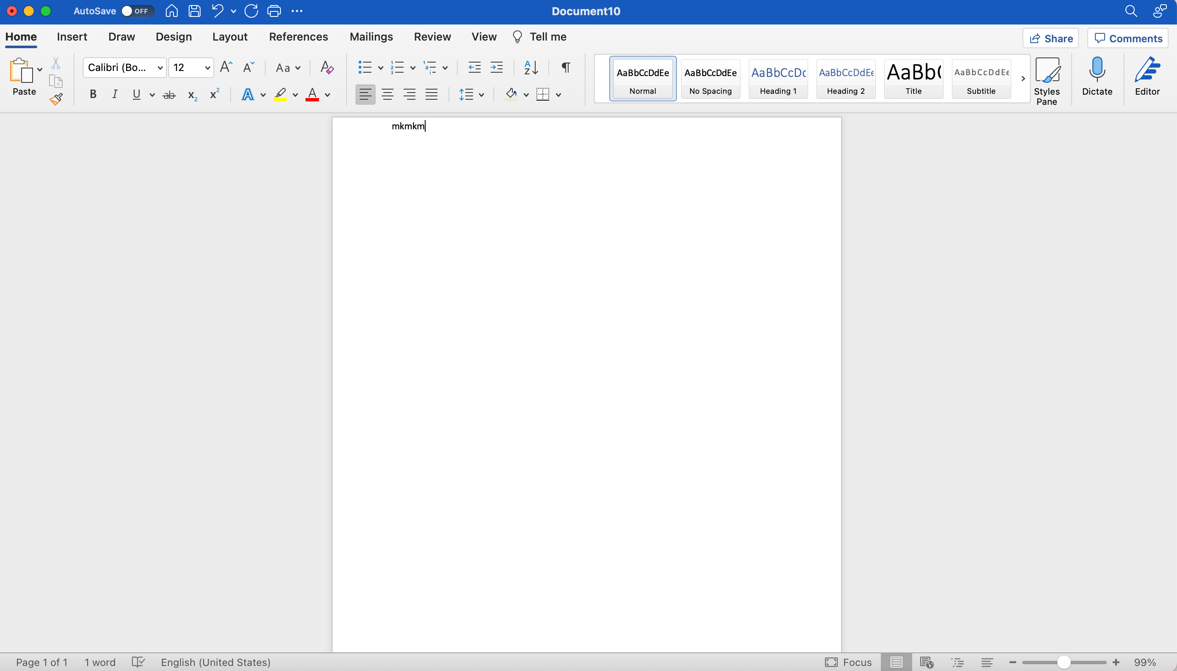
Task: Open the font size dropdown
Action: [207, 68]
